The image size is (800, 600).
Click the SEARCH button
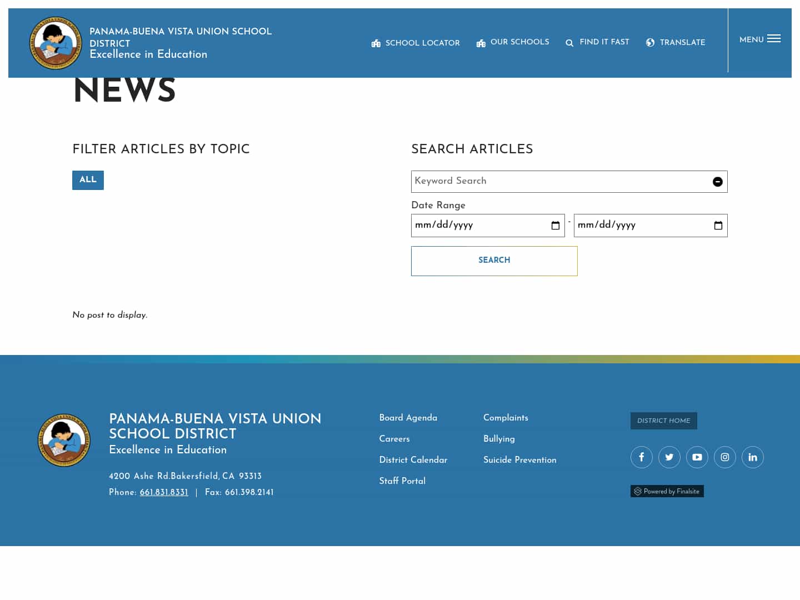[x=494, y=261]
